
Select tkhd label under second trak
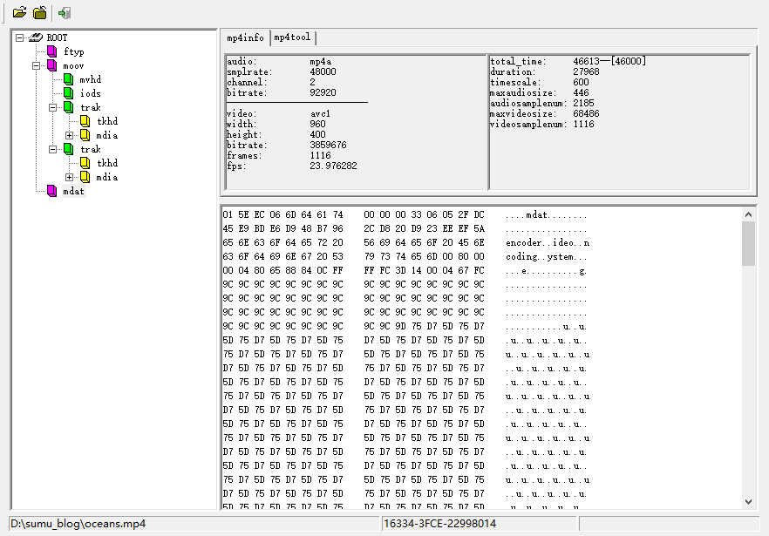tap(107, 164)
